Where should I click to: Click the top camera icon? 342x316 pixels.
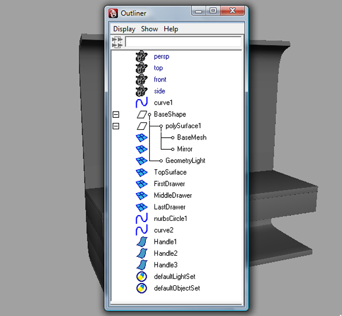coord(141,68)
